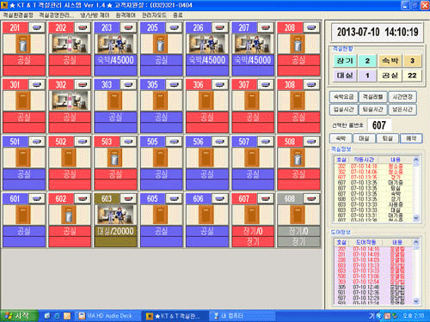This screenshot has width=430, height=322.
Task: Click the key card icon of room 607
Action: click(x=266, y=198)
